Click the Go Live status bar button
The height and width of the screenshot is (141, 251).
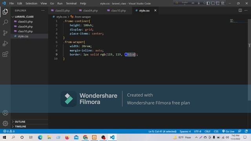pos(228,131)
